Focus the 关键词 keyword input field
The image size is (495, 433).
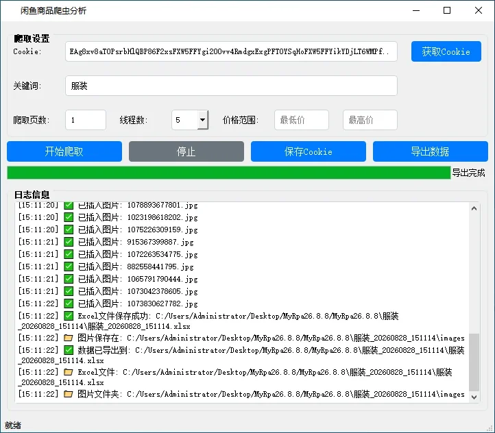(x=231, y=86)
